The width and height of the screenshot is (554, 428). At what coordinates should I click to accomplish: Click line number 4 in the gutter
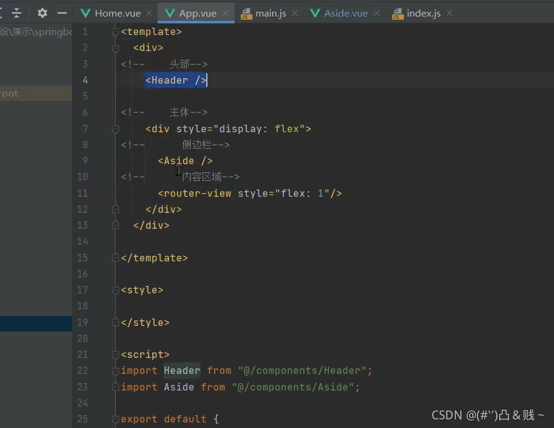85,81
